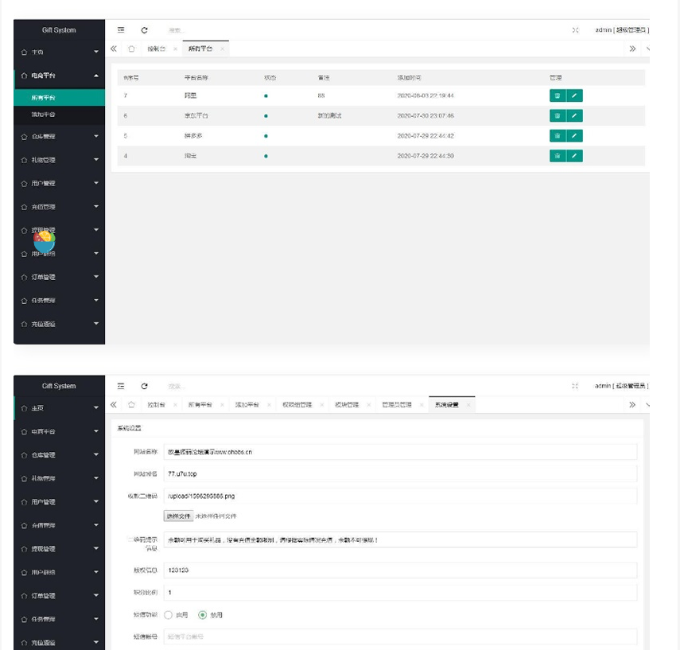Expand 充值通道 in the platform list sidebar
Viewport: 680px width, 650px height.
(59, 324)
